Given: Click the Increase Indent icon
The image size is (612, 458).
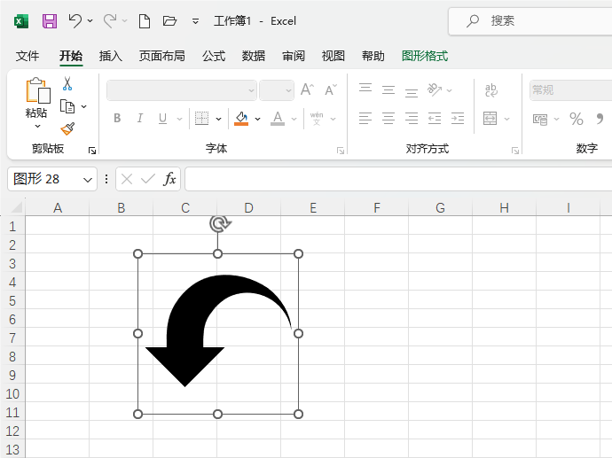Looking at the screenshot, I should coord(458,118).
